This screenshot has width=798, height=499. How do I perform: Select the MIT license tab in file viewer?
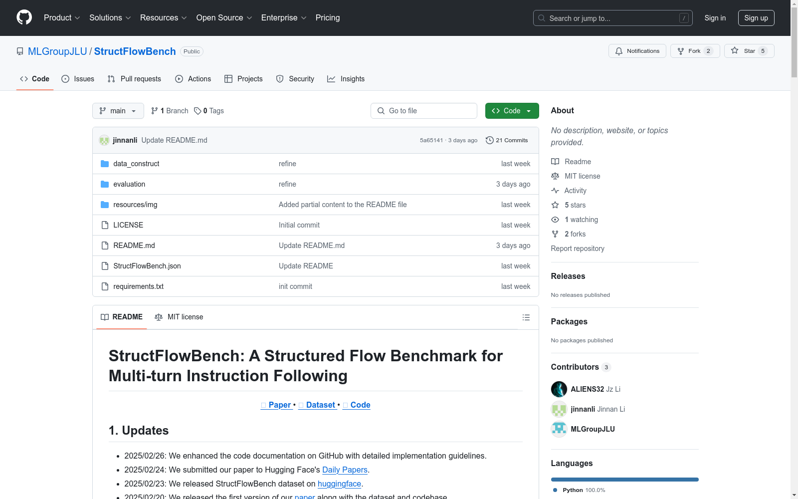point(179,317)
